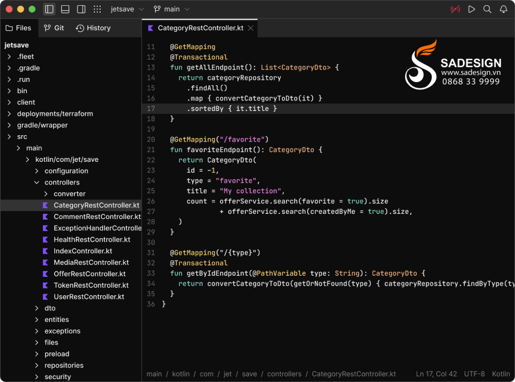Viewport: 515px width, 382px height.
Task: Open the jetsave project dropdown
Action: pyautogui.click(x=127, y=9)
